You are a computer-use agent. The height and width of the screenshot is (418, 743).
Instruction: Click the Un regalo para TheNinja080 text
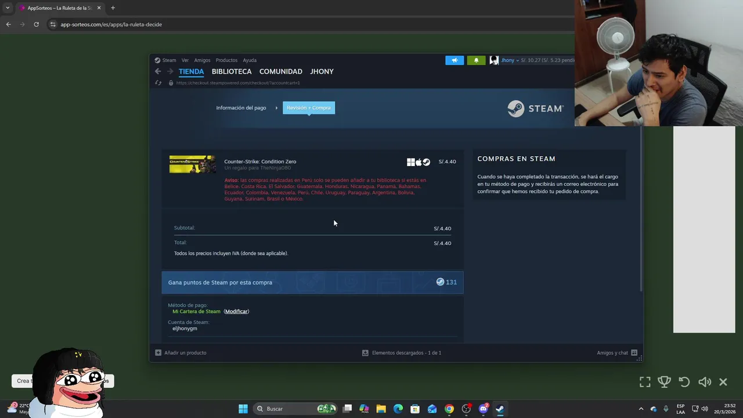(258, 168)
